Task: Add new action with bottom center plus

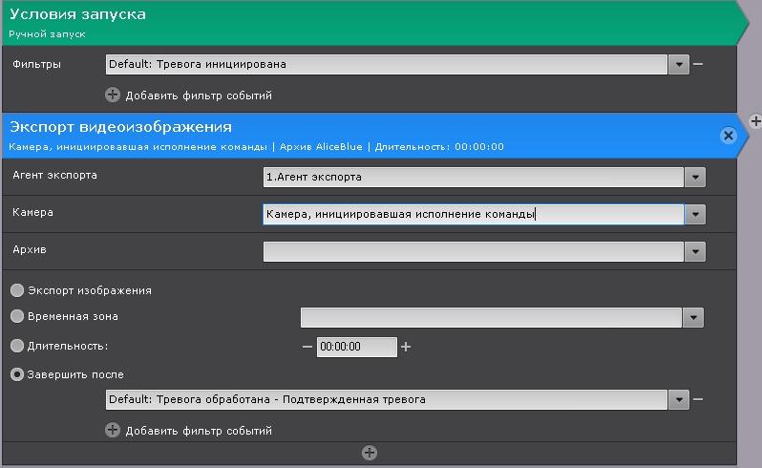Action: coord(370,453)
